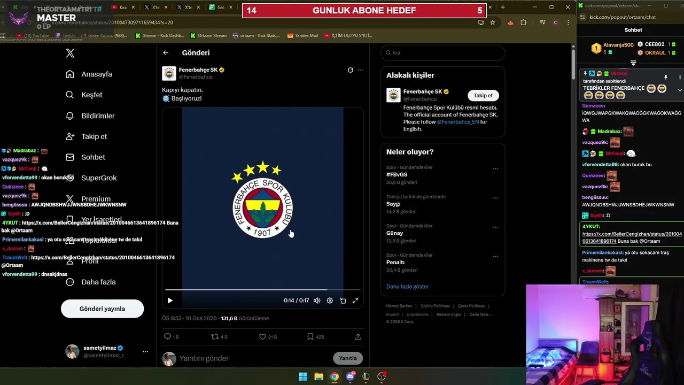The height and width of the screenshot is (385, 684).
Task: Open the X logo home icon
Action: pos(70,53)
